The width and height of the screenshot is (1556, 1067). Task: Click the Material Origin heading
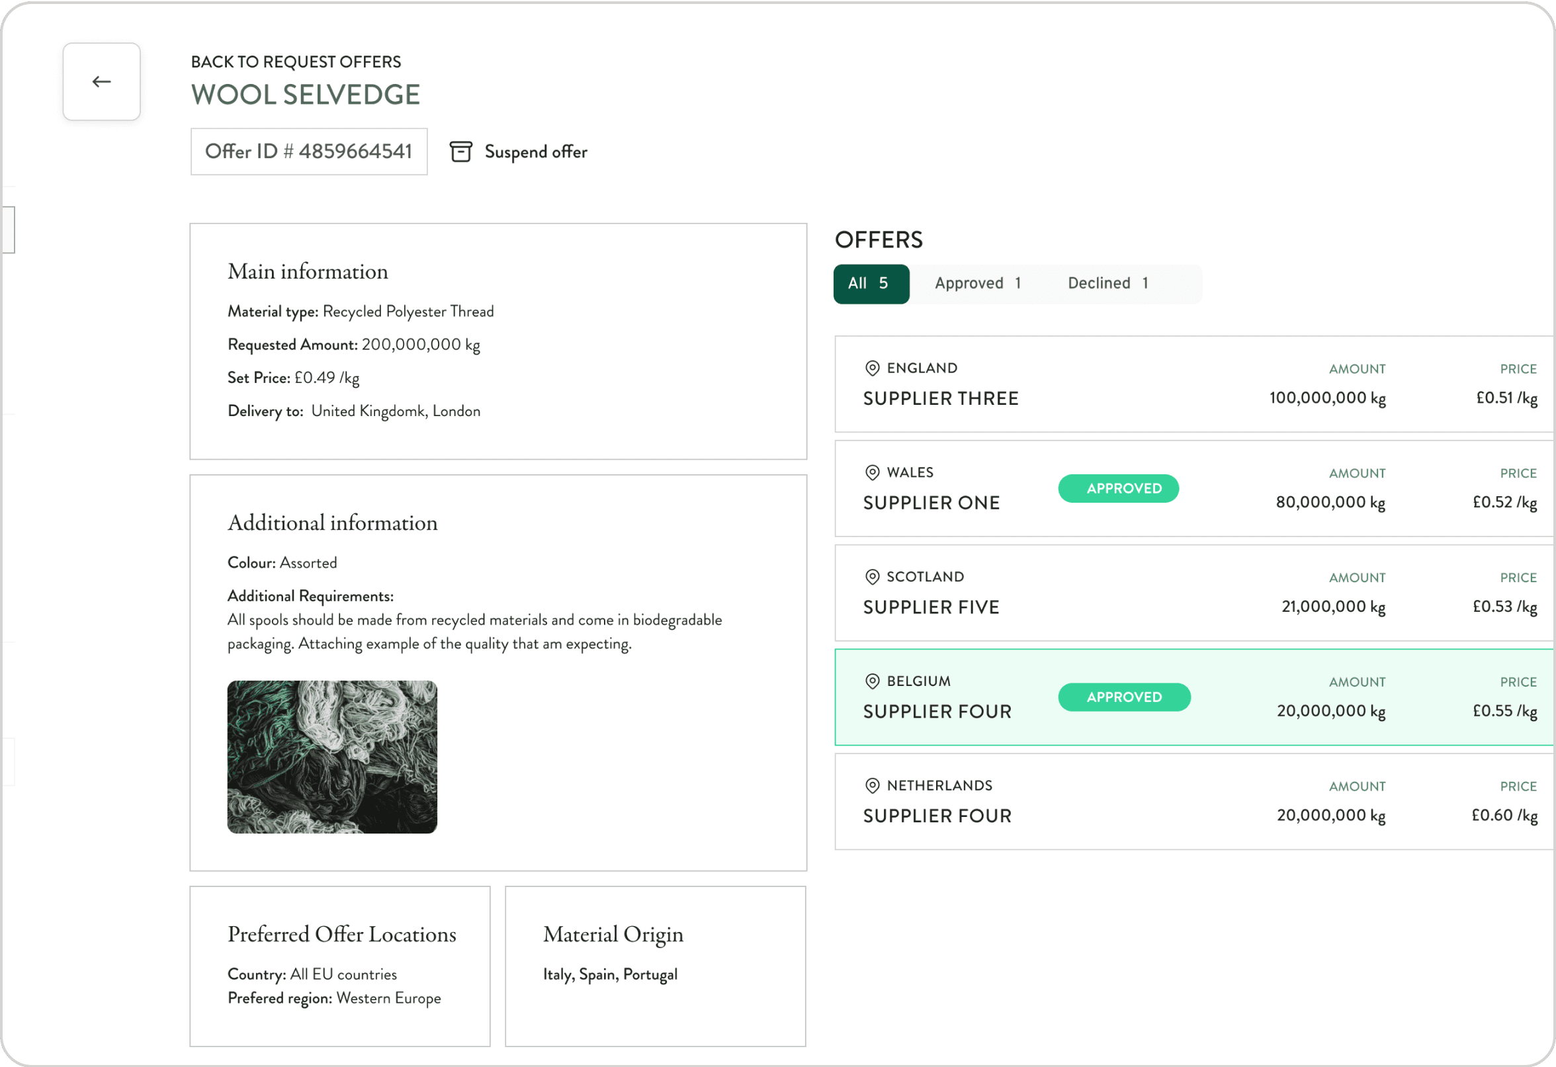click(613, 935)
